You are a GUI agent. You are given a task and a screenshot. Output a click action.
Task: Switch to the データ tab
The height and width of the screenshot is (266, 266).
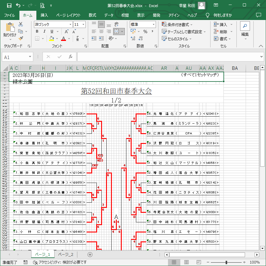[x=109, y=15]
